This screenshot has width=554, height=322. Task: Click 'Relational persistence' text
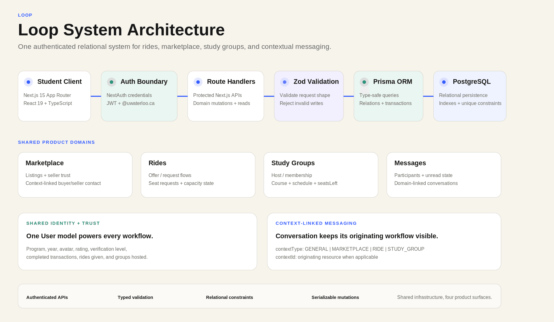pyautogui.click(x=463, y=95)
